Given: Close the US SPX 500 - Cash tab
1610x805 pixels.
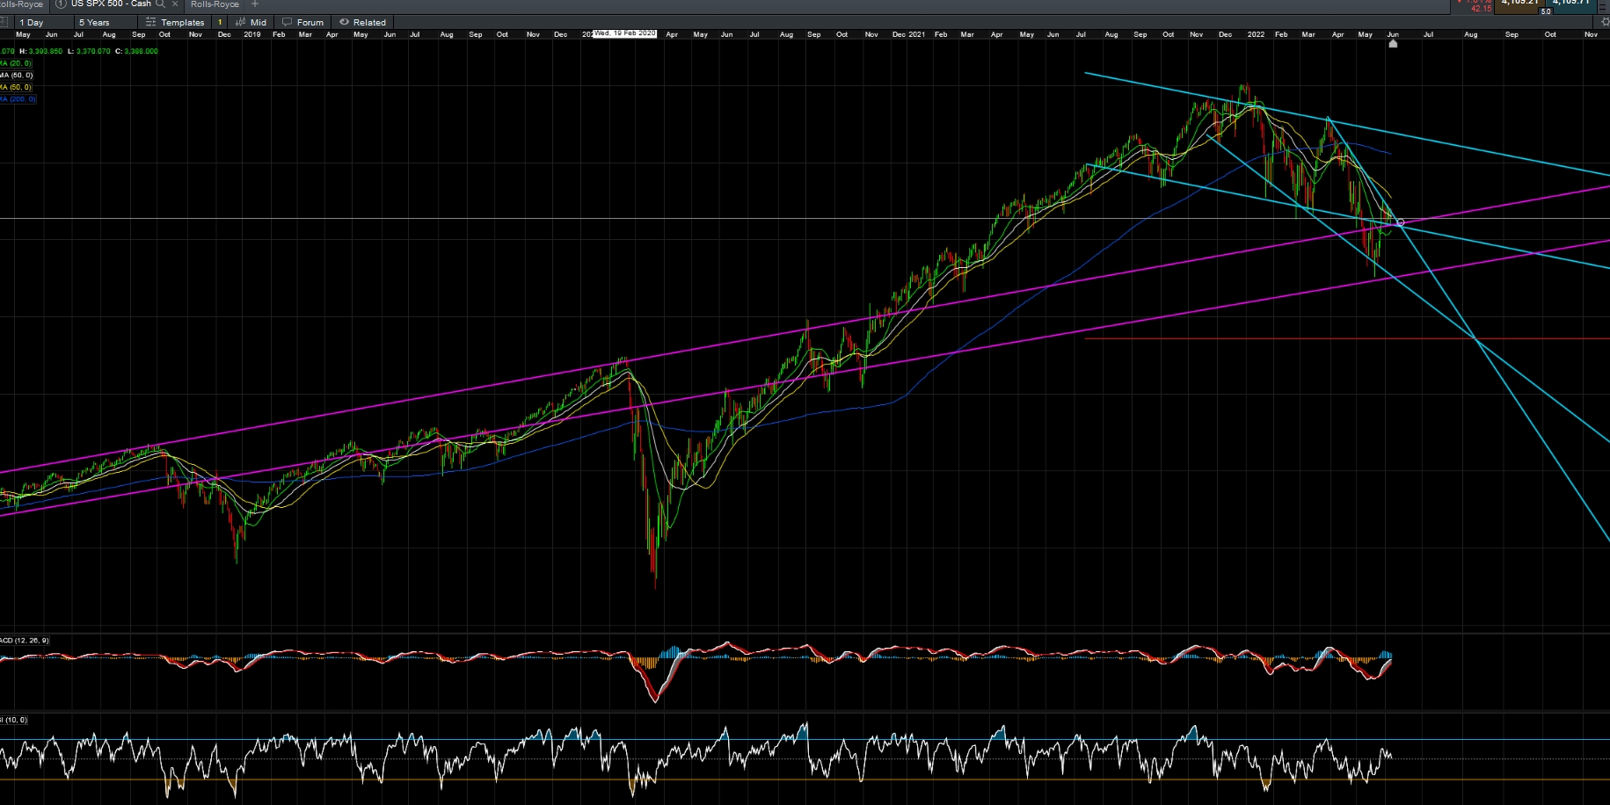Looking at the screenshot, I should (175, 4).
